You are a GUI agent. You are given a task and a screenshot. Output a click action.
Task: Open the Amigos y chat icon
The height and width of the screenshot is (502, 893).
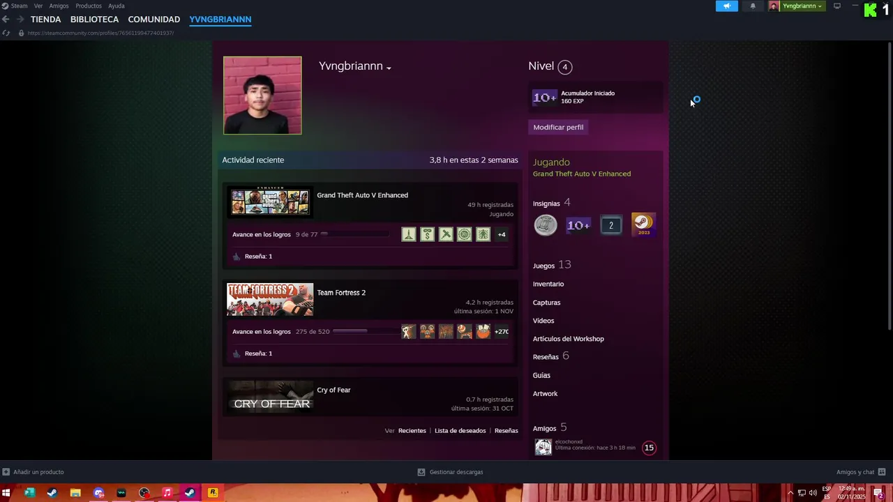pyautogui.click(x=882, y=472)
